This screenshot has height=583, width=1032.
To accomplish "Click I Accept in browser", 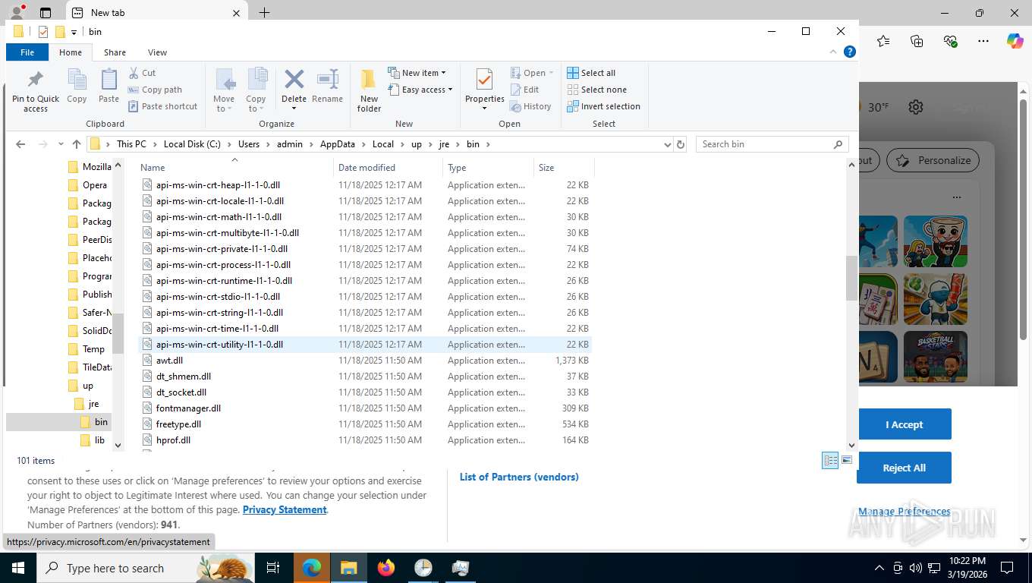I will click(904, 424).
